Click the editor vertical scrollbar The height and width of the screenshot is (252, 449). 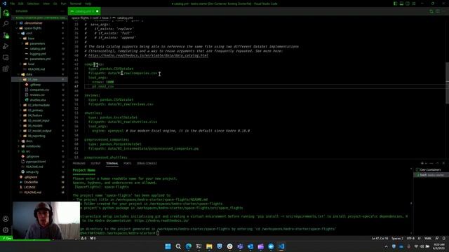click(x=447, y=83)
